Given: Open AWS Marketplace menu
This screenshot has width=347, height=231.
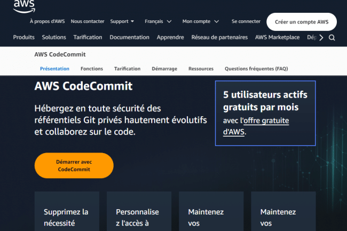Looking at the screenshot, I should tap(277, 37).
